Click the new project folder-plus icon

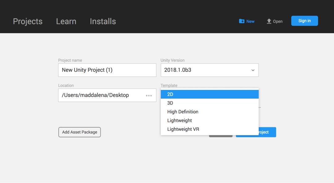click(242, 21)
